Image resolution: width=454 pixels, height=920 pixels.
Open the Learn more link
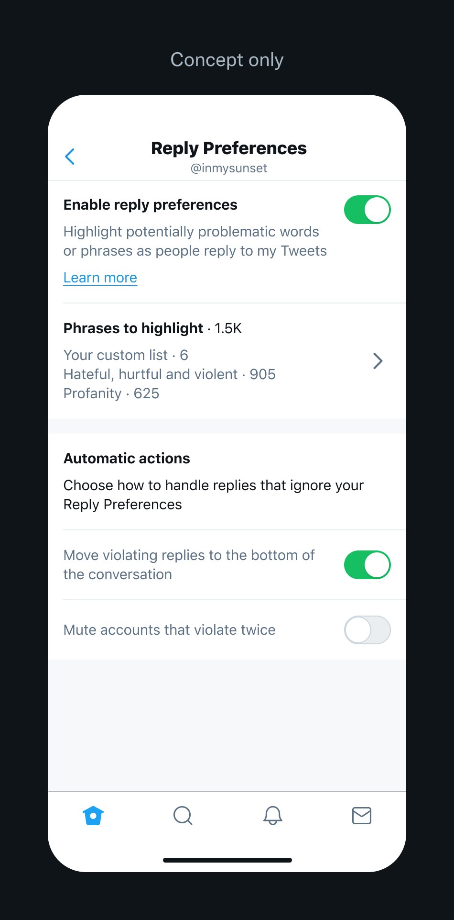pyautogui.click(x=100, y=277)
